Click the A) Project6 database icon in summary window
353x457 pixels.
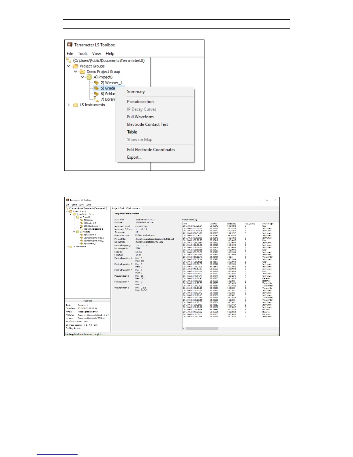(x=78, y=217)
